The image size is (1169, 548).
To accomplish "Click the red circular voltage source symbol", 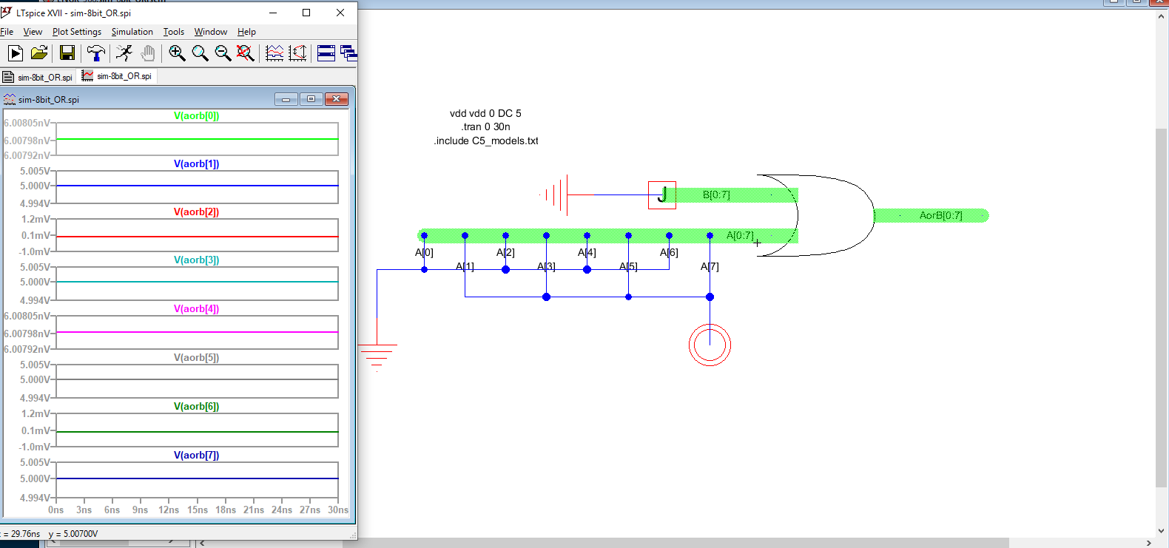I will [x=710, y=345].
